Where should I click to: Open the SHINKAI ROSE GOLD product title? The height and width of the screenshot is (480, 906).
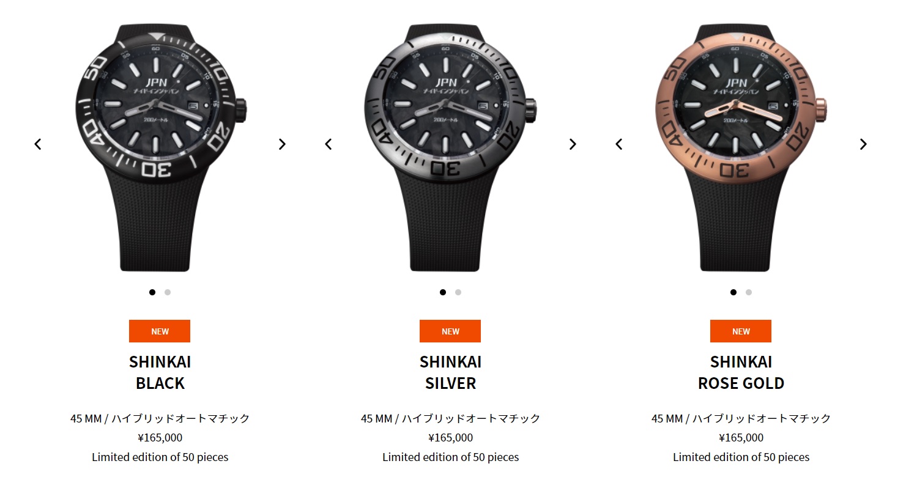click(x=741, y=372)
